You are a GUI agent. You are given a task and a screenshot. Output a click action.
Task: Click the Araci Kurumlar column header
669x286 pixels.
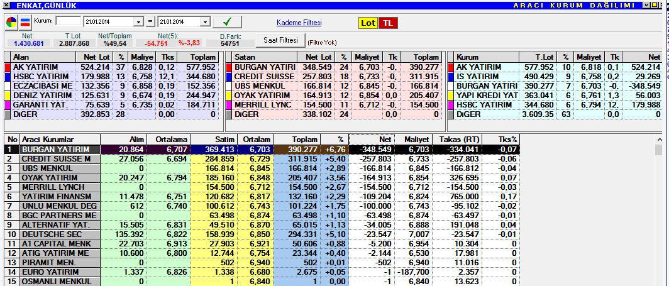[x=60, y=140]
